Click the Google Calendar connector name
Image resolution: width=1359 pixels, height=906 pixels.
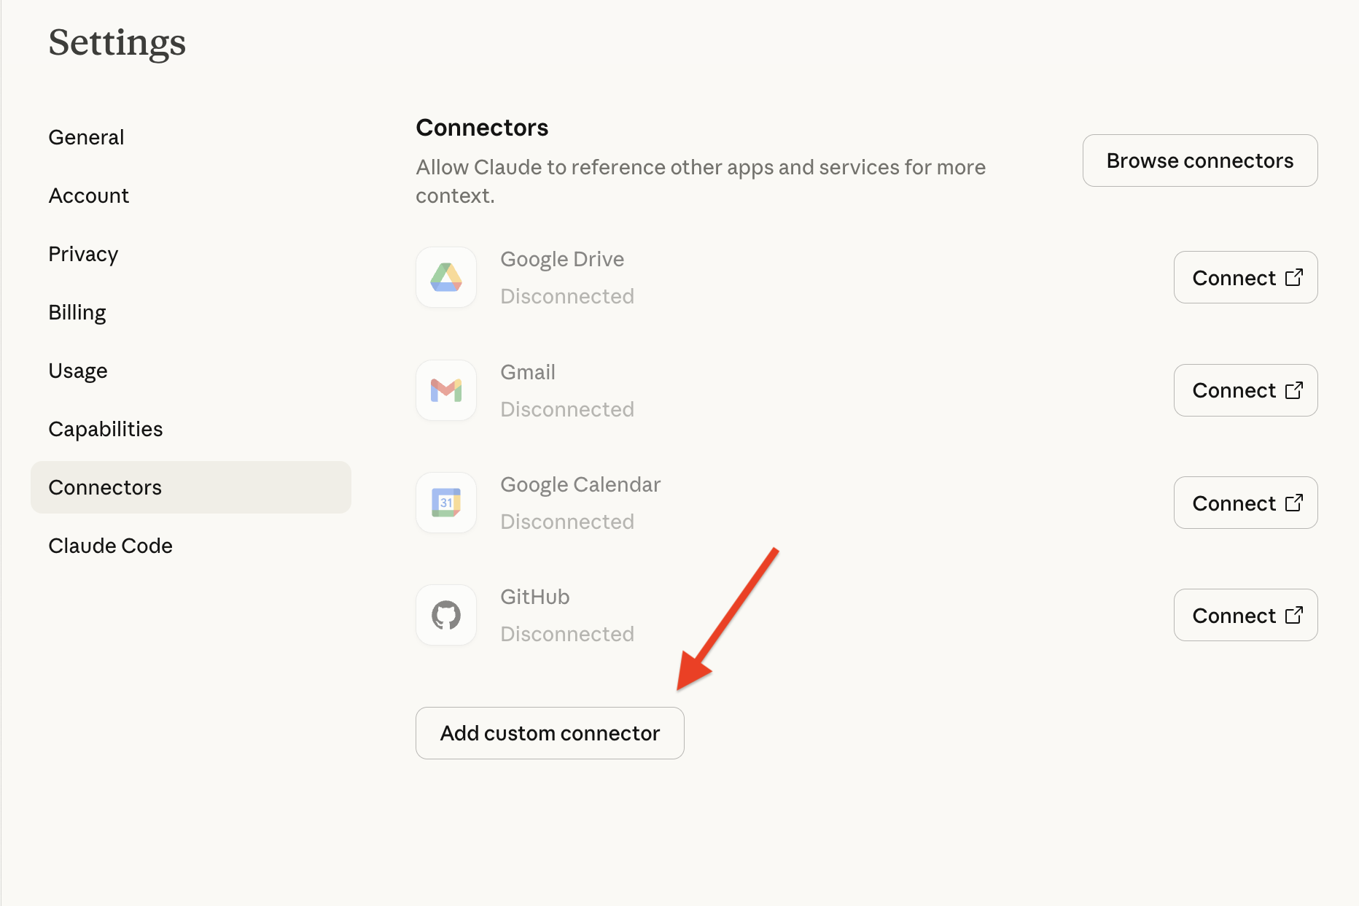click(x=580, y=484)
